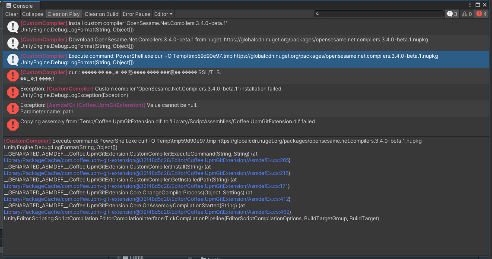Click the Clear button
This screenshot has height=259, width=492.
click(11, 14)
